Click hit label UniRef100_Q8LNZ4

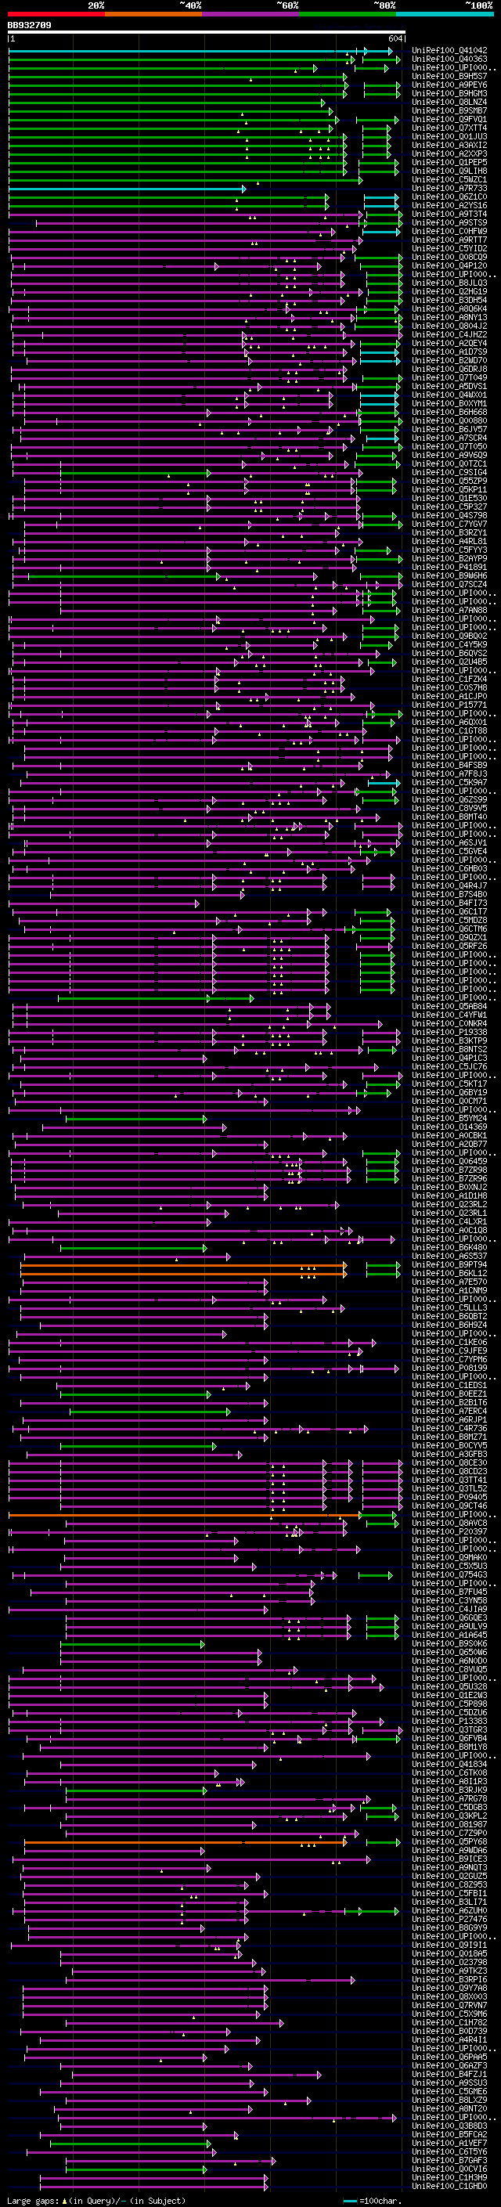pos(449,102)
